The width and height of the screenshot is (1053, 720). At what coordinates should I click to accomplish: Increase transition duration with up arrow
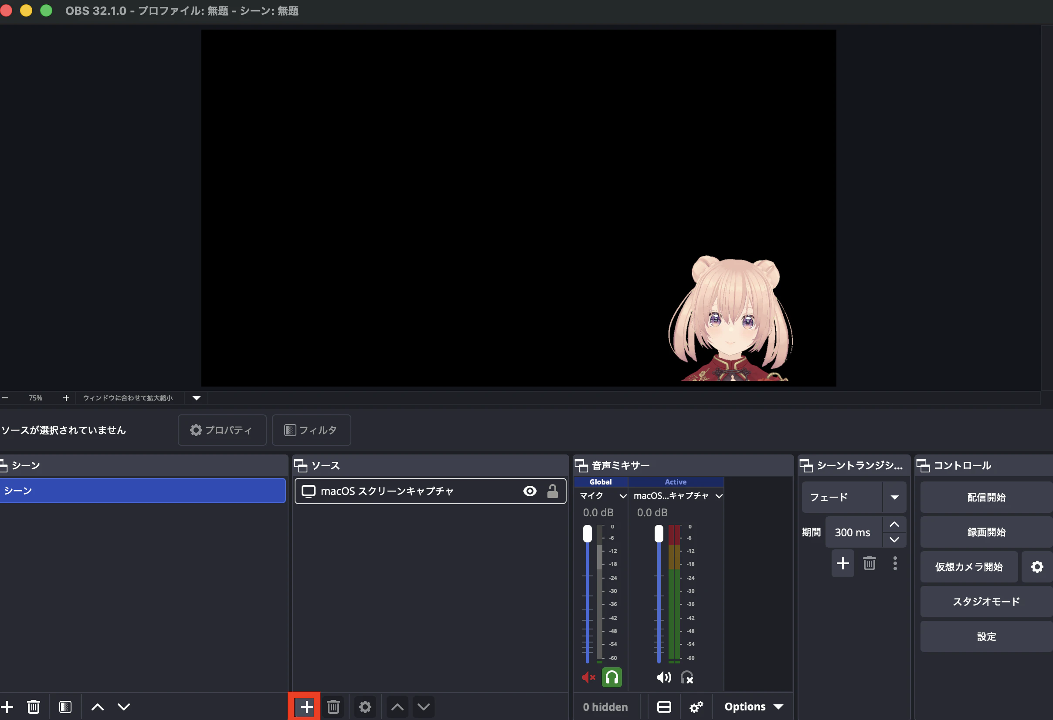point(894,525)
